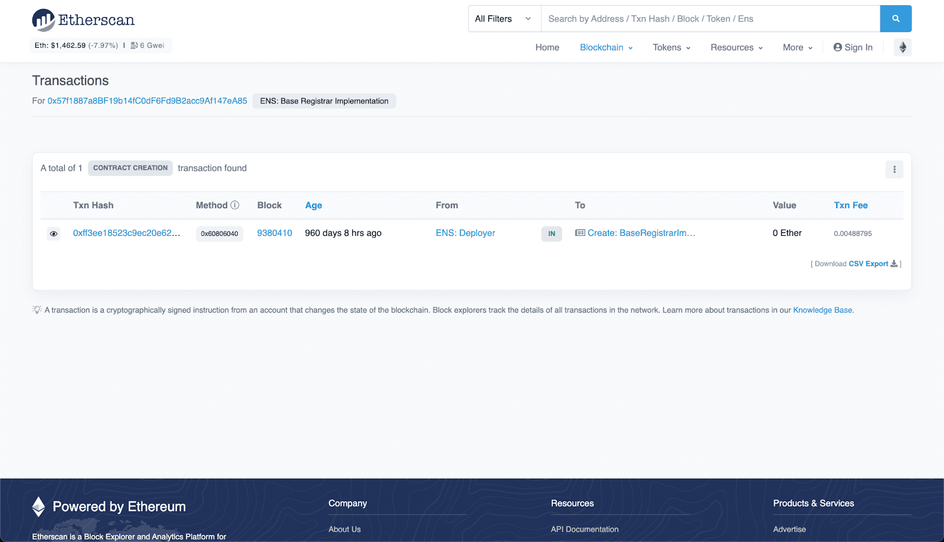944x542 pixels.
Task: Click the 0.00488795 transaction fee
Action: [x=853, y=234]
